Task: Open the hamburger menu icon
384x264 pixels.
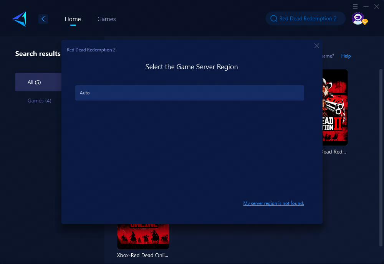Action: (x=355, y=7)
